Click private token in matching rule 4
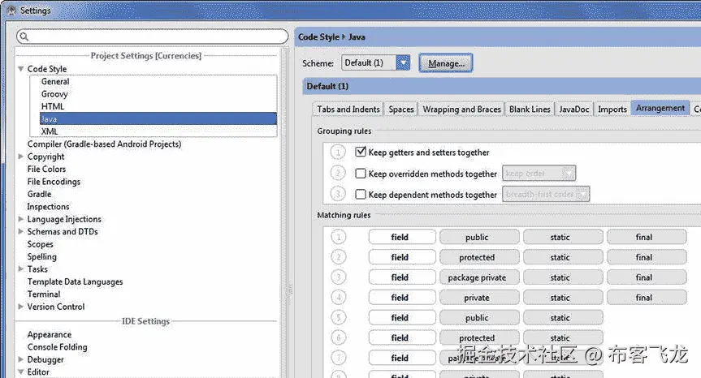This screenshot has width=701, height=378. tap(479, 297)
